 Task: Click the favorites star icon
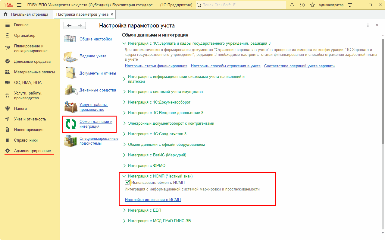312,5
